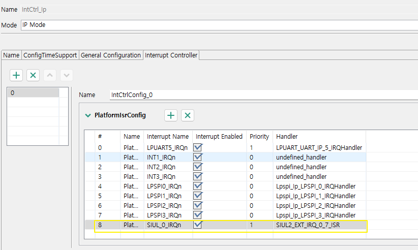This screenshot has width=418, height=250.
Task: Collapse the PlatformIsrConfig section
Action: click(x=89, y=115)
